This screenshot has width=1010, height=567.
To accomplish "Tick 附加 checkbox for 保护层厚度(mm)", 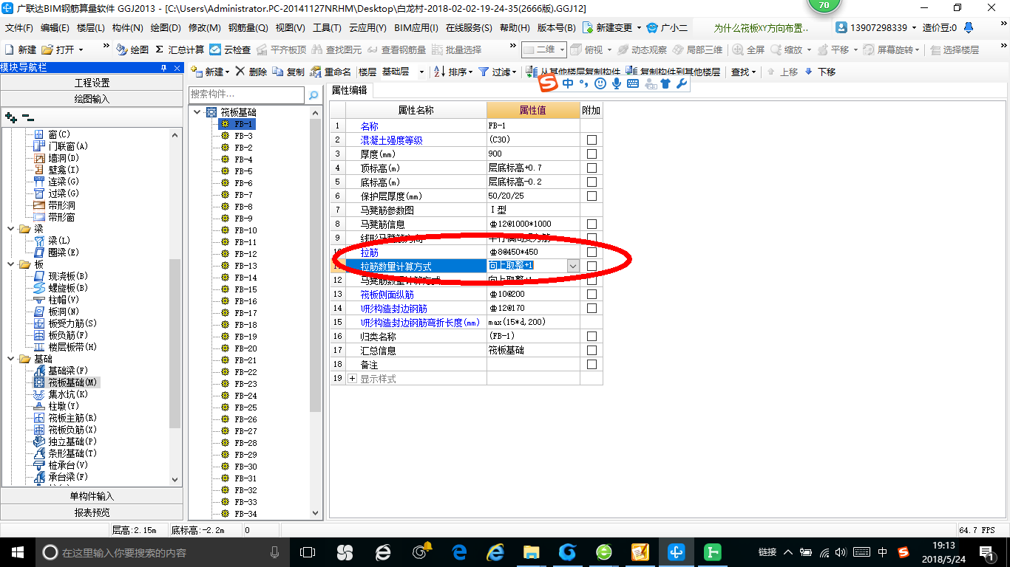I will click(592, 196).
